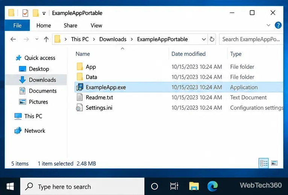Open Cortana from the taskbar
288x195 pixels.
154,187
